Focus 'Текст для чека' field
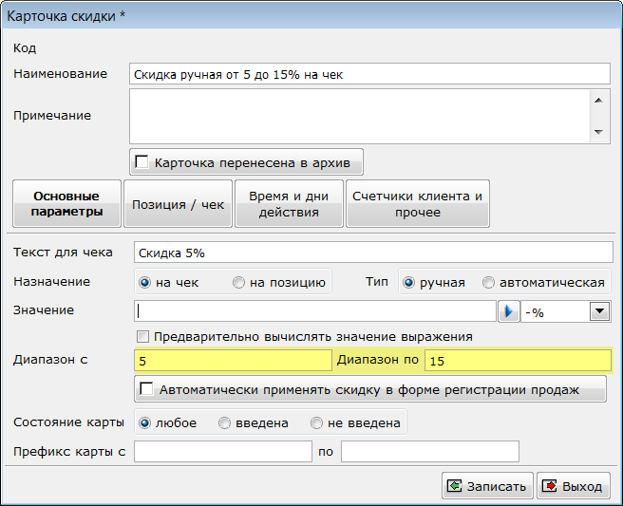The image size is (623, 506). coord(373,253)
